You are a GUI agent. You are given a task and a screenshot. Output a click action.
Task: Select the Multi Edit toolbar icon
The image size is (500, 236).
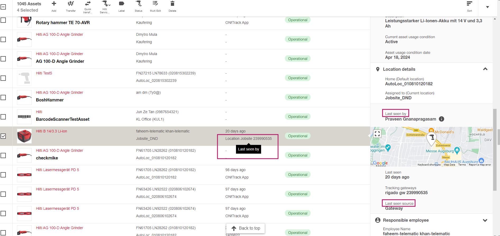pyautogui.click(x=155, y=4)
